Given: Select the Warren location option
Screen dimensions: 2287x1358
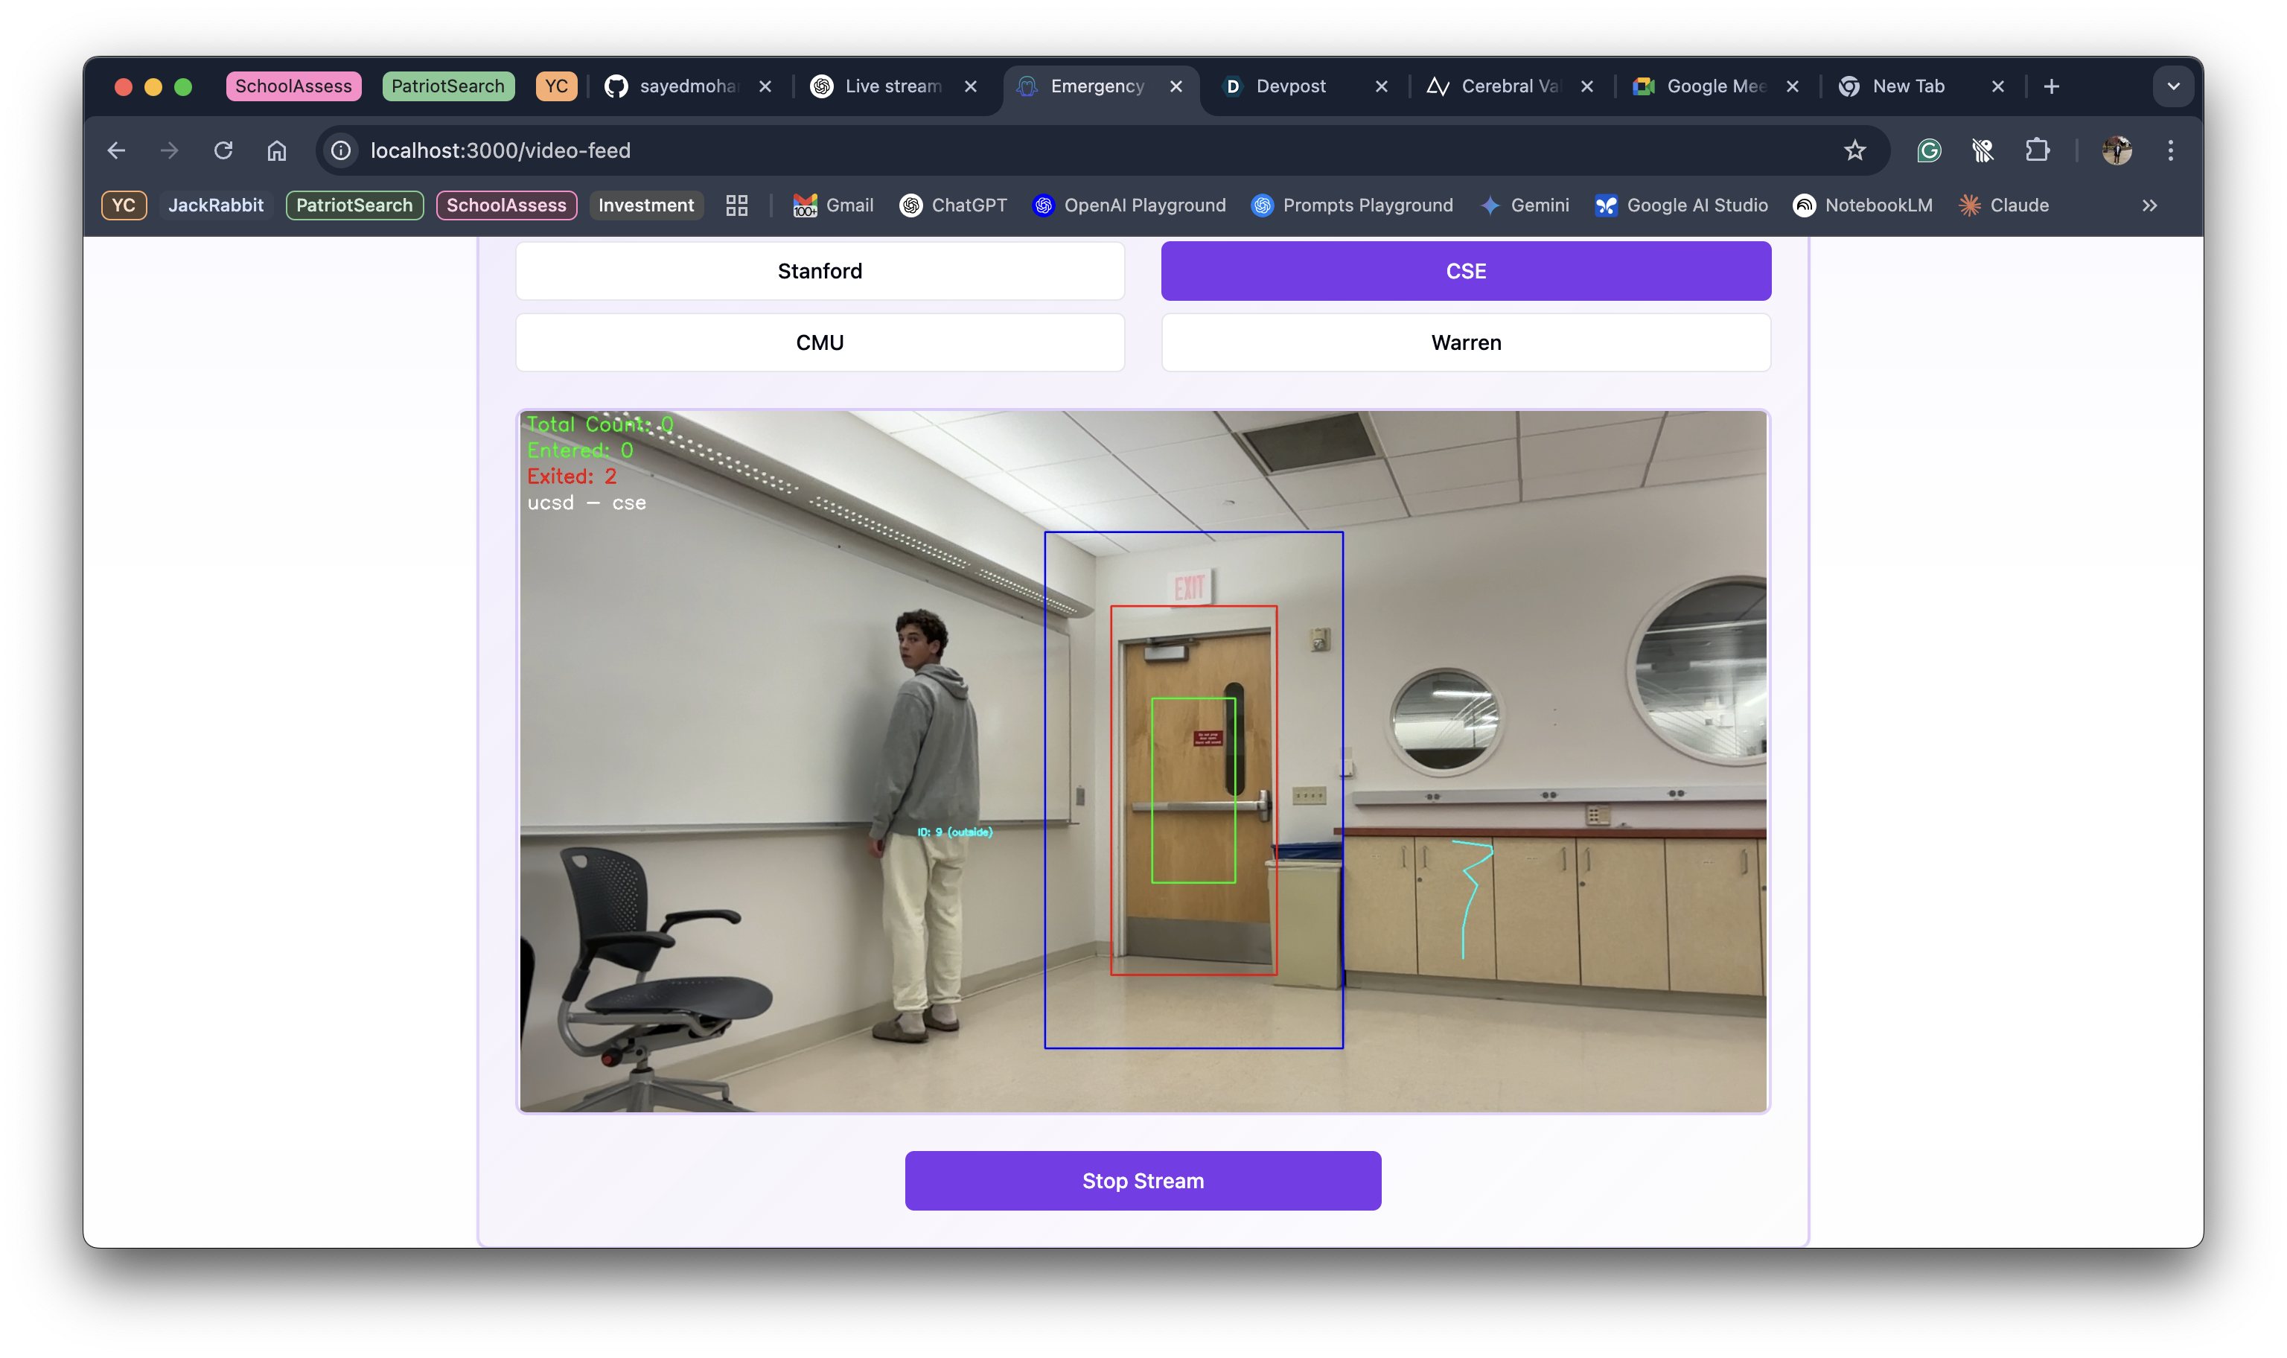Looking at the screenshot, I should [1466, 342].
